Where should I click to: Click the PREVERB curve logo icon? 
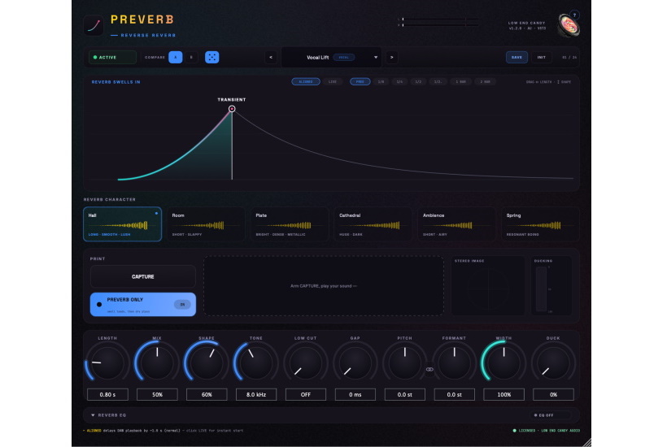(94, 25)
